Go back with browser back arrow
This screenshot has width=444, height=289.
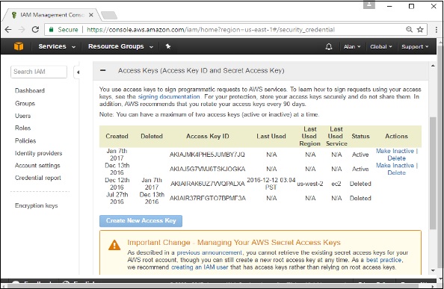click(x=8, y=29)
